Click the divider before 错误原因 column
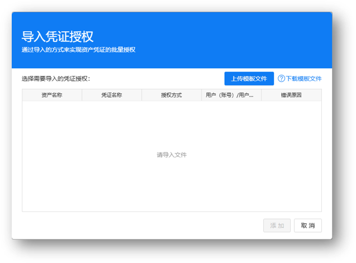Viewport: 356px width, 263px height. click(x=262, y=95)
